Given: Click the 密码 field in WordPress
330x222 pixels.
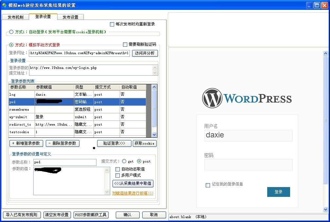Looking at the screenshot, I should coord(248,165).
